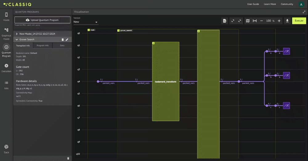Open the Model section in the sidebar
The image size is (308, 161).
(x=6, y=17)
